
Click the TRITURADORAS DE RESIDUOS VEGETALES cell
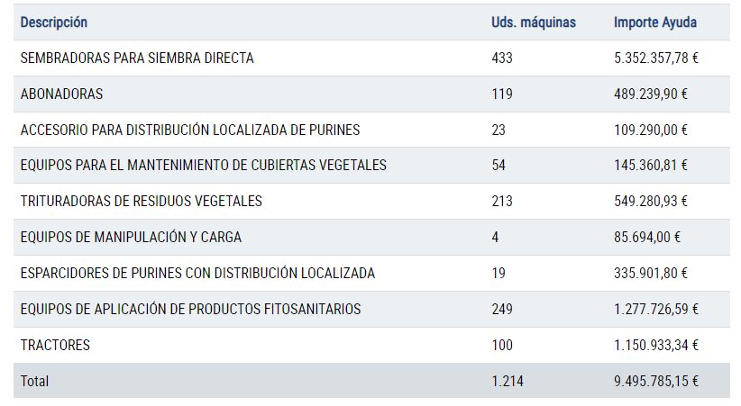click(x=141, y=201)
